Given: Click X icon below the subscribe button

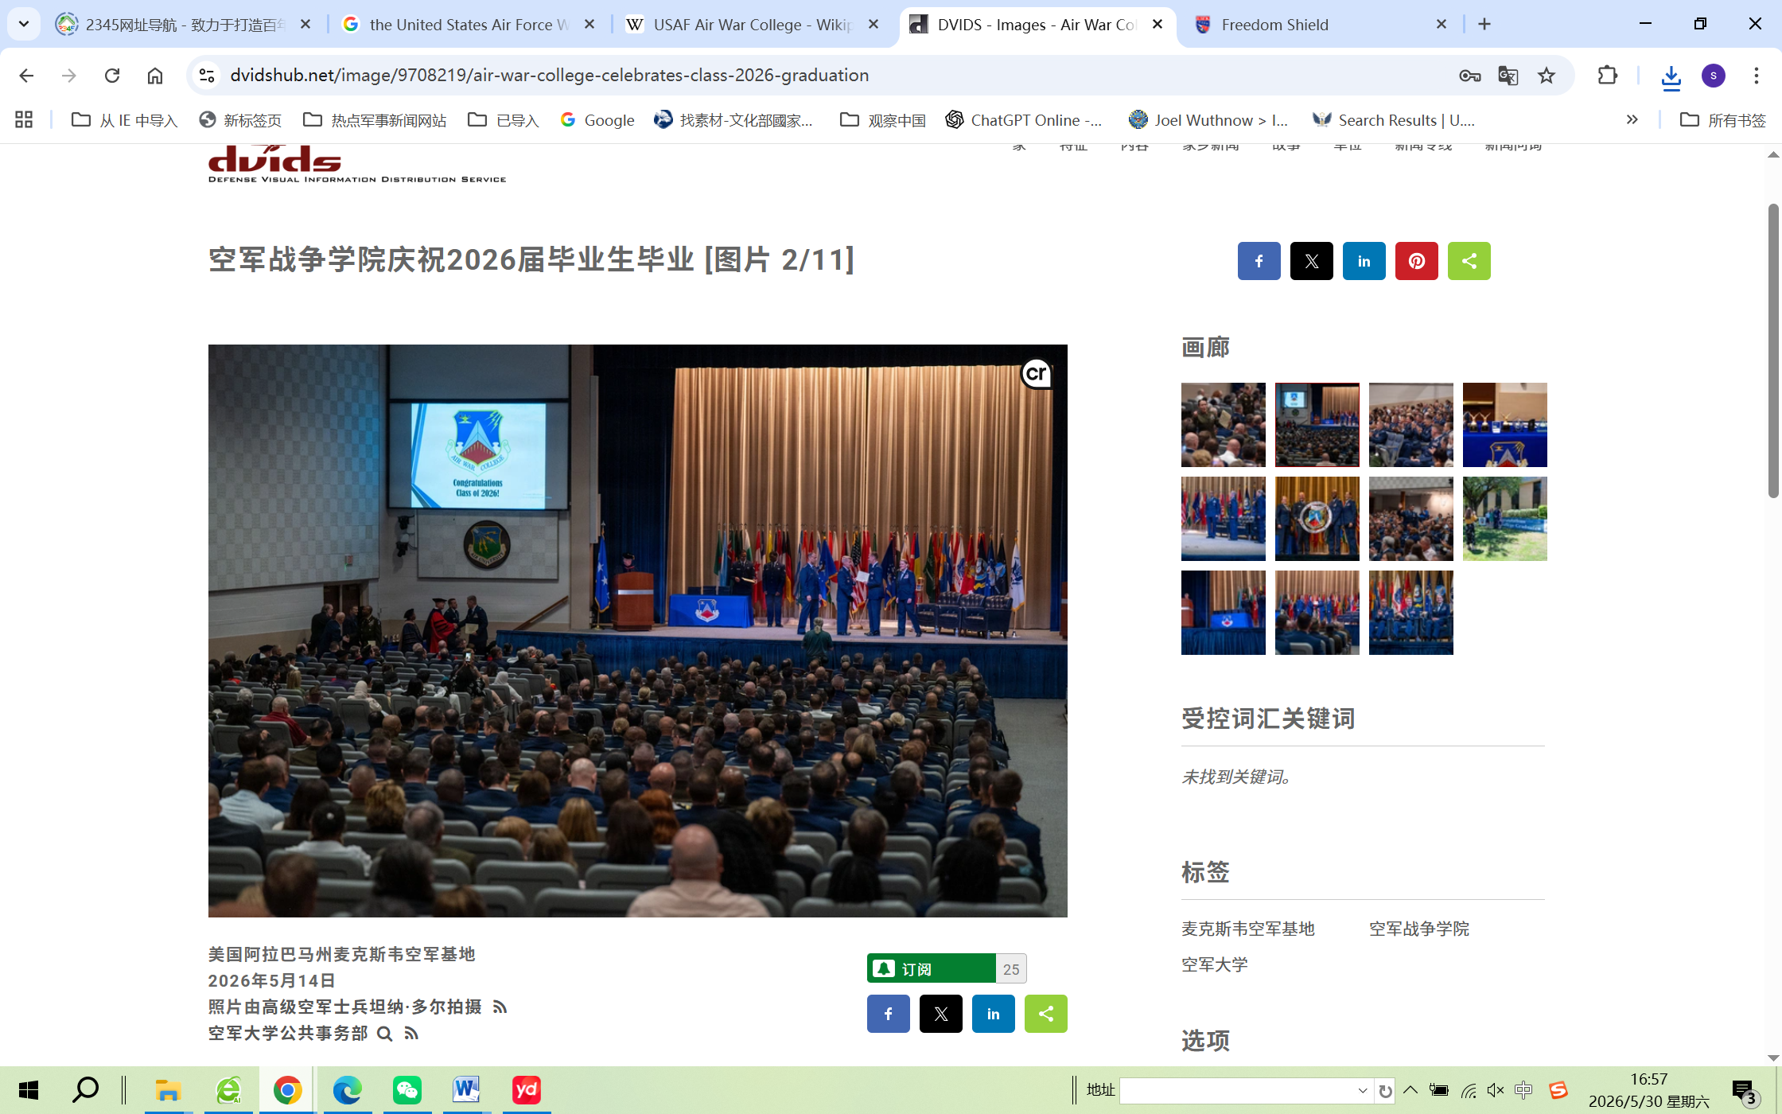Looking at the screenshot, I should [x=940, y=1014].
